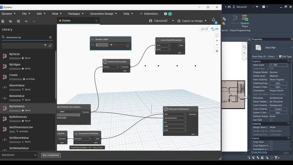
Task: Click Edit button for Visibility/Graphics overrides
Action: [x=278, y=83]
